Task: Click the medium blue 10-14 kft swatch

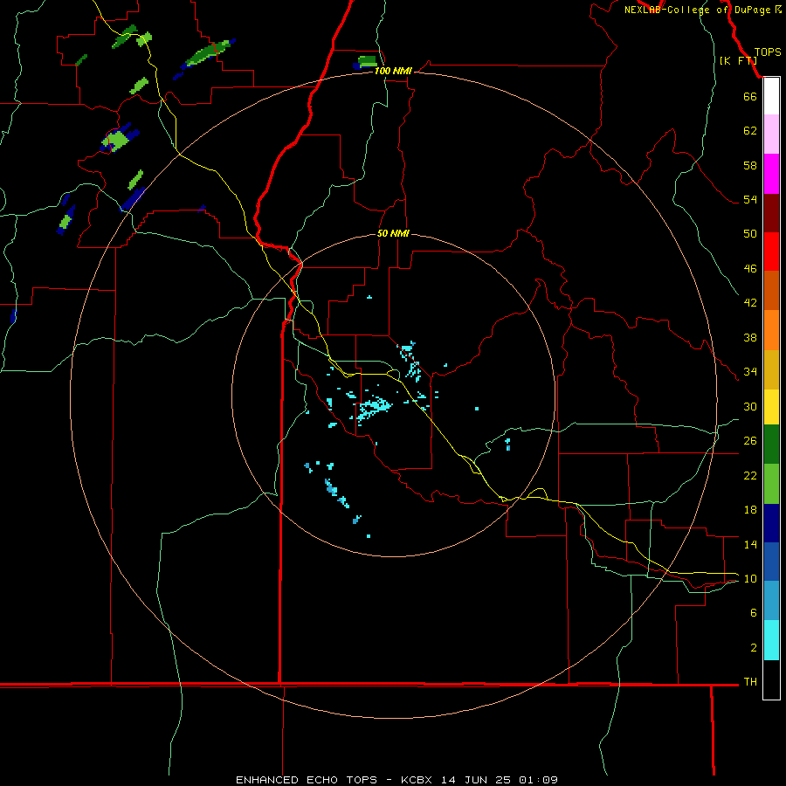Action: click(x=771, y=562)
